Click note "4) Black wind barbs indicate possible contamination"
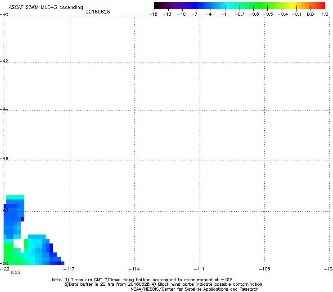The image size is (333, 292). tap(207, 284)
